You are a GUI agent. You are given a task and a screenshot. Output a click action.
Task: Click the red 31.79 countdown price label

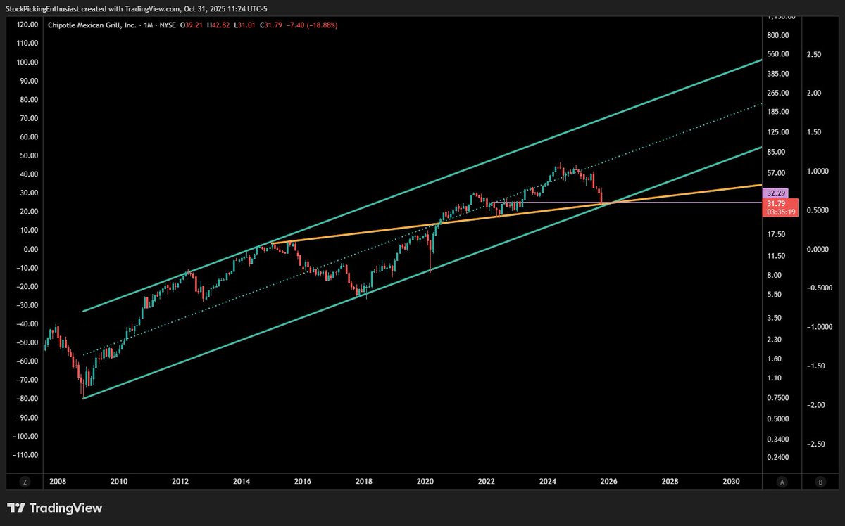[780, 206]
